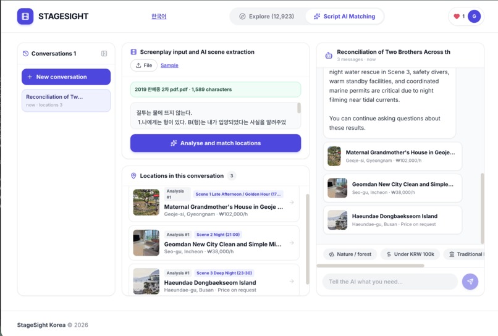Click the locations count badge 3
This screenshot has height=336, width=498.
(x=232, y=175)
